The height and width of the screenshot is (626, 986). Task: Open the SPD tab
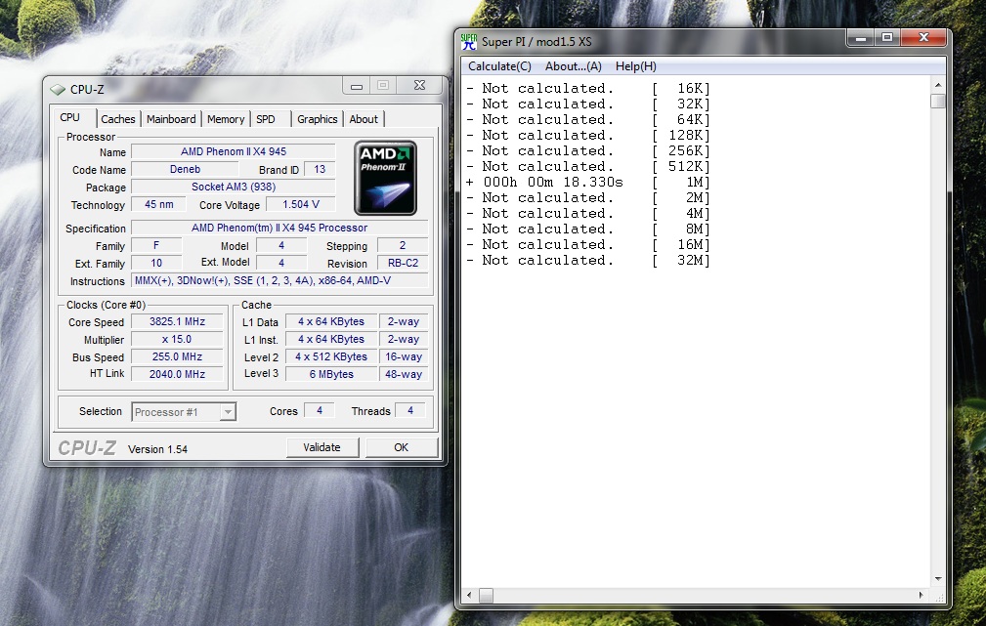pyautogui.click(x=266, y=119)
